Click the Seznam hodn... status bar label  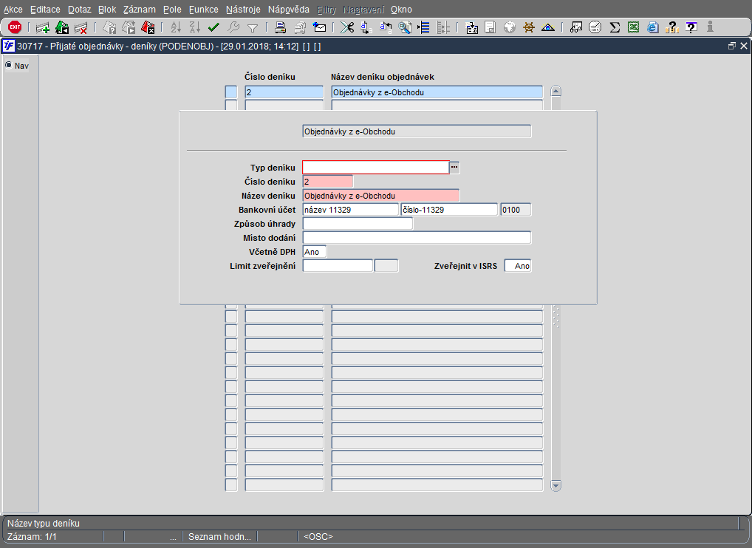pos(219,536)
